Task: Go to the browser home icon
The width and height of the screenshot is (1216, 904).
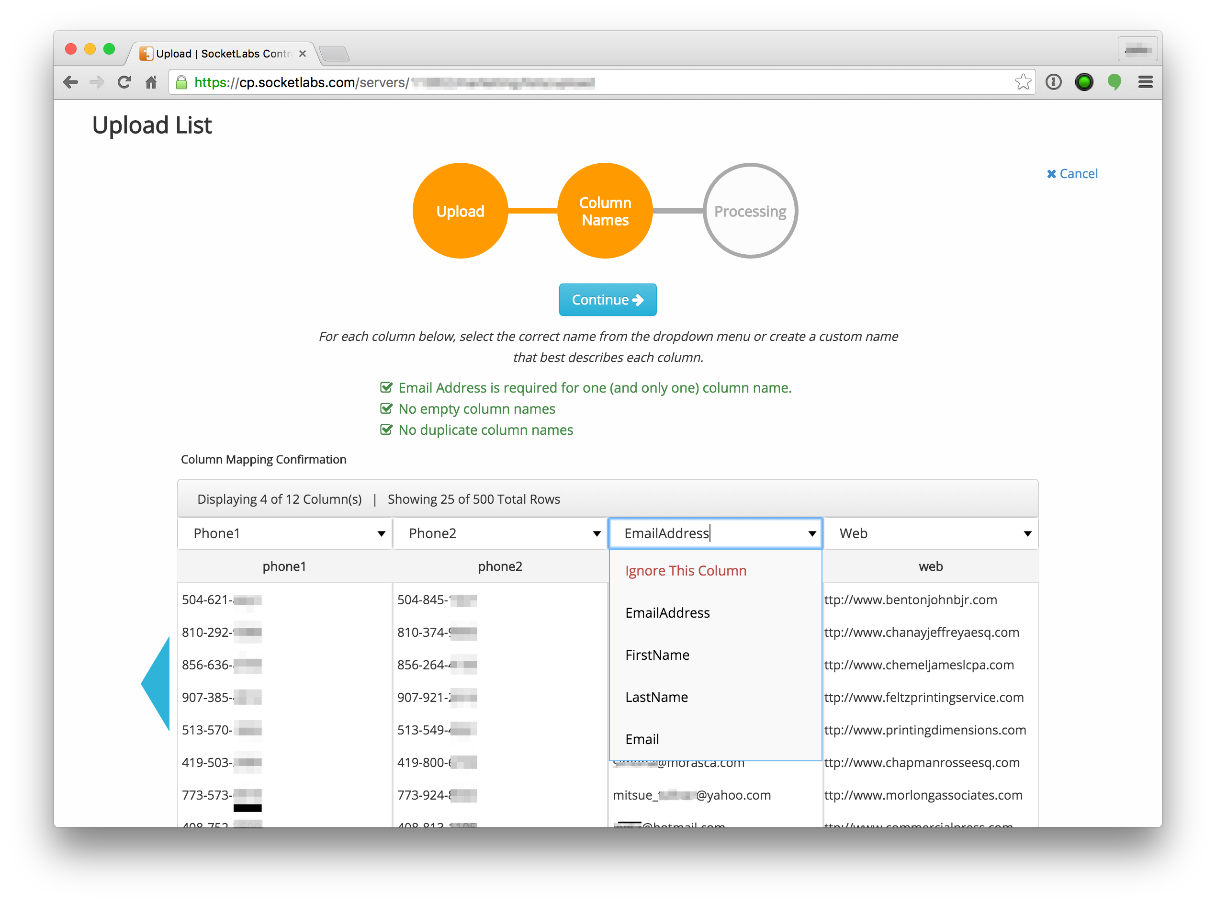Action: click(x=151, y=82)
